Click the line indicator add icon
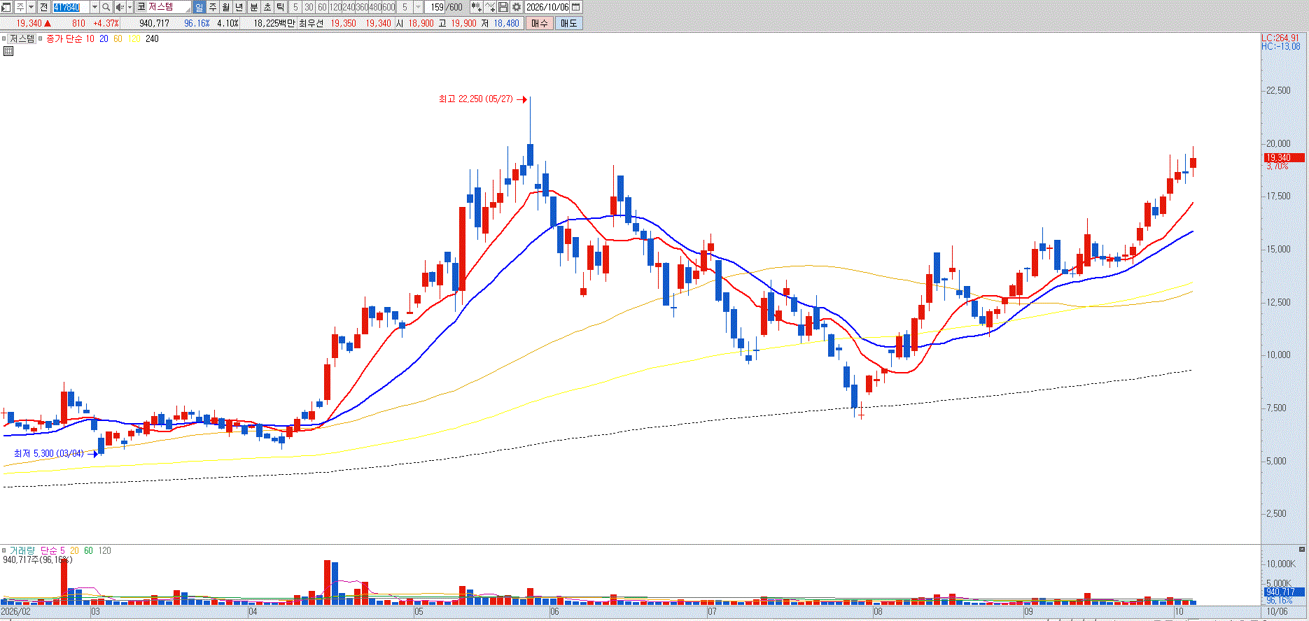This screenshot has height=621, width=1309. [490, 7]
